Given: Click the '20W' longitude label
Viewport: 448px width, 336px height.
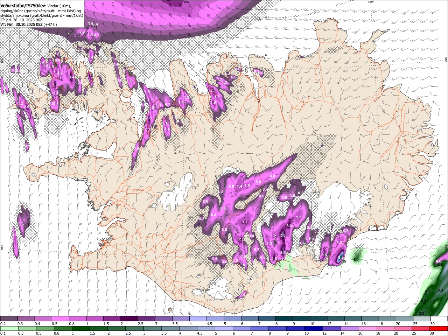Looking at the screenshot, I should tap(187, 2).
